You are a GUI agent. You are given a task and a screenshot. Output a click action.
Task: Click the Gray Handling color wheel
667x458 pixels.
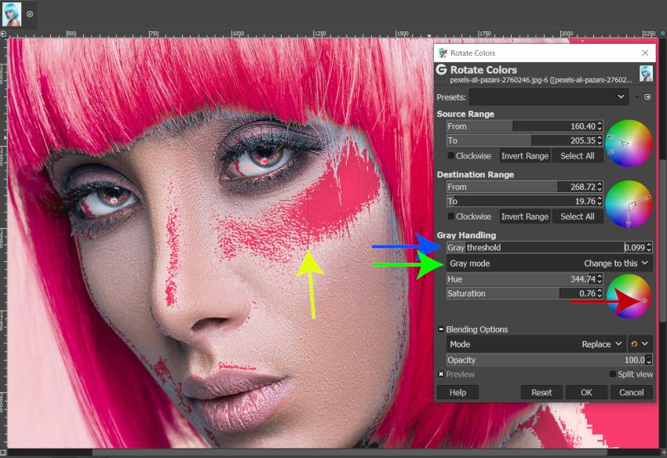click(630, 296)
